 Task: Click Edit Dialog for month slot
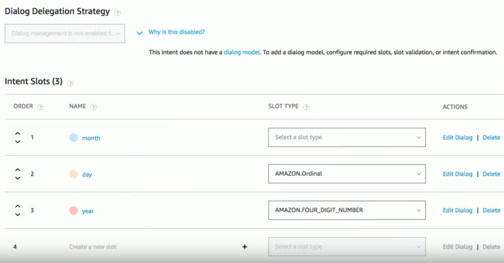[457, 138]
